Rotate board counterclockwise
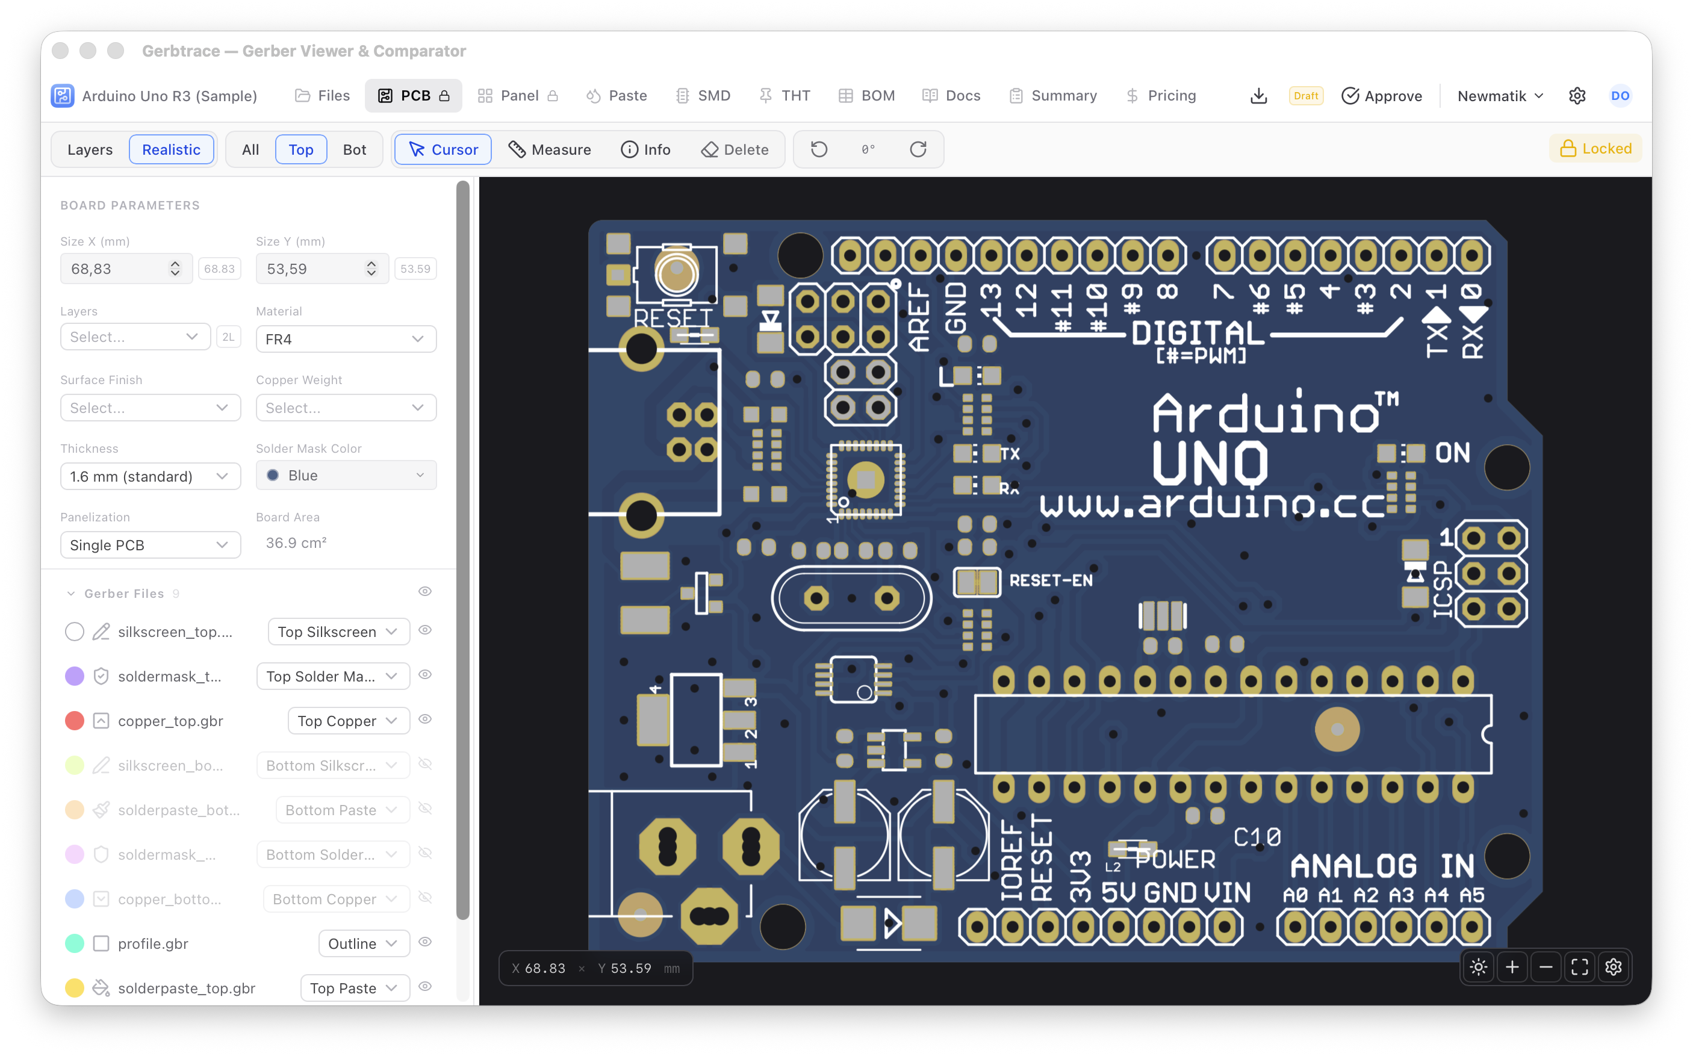The height and width of the screenshot is (1056, 1693). (819, 149)
